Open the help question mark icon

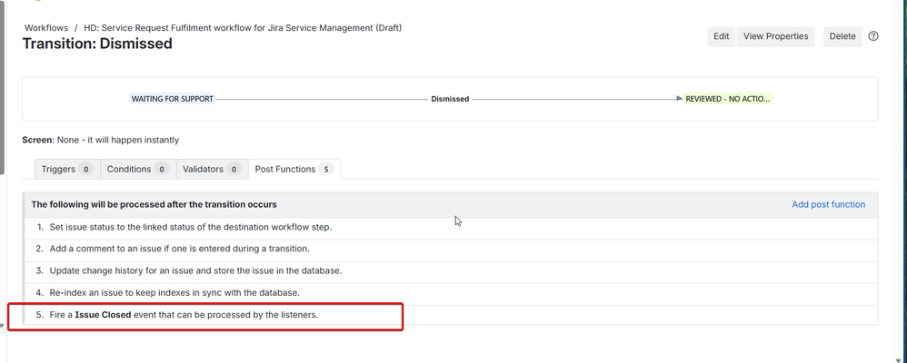(x=873, y=35)
